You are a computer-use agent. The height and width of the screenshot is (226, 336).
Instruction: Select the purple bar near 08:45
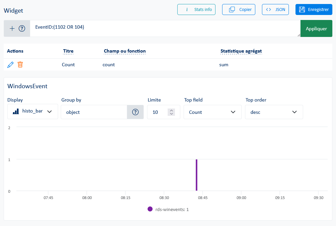tap(197, 175)
